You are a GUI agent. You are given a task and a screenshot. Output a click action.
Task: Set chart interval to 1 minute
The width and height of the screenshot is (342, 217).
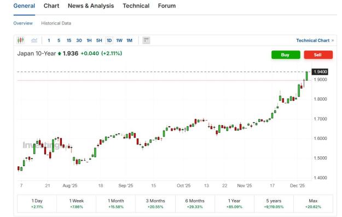pyautogui.click(x=49, y=40)
